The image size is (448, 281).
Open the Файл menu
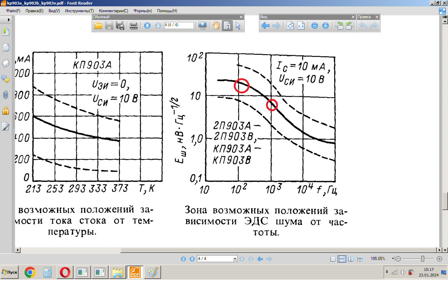[x=13, y=11]
